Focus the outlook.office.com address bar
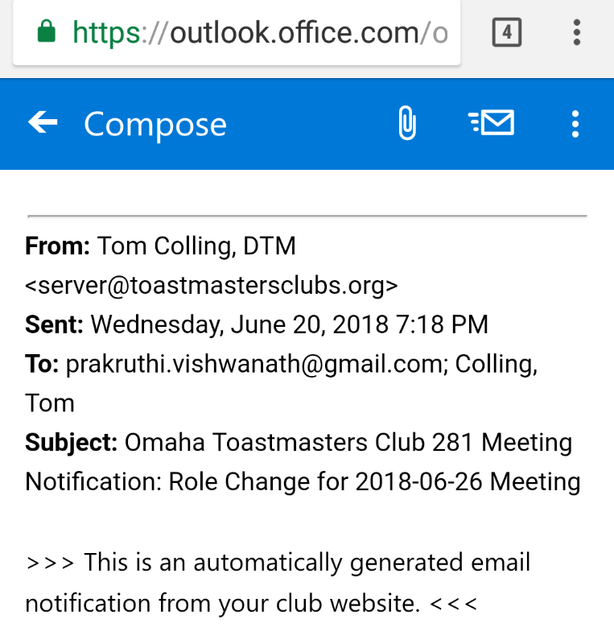The image size is (614, 644). pos(237,32)
